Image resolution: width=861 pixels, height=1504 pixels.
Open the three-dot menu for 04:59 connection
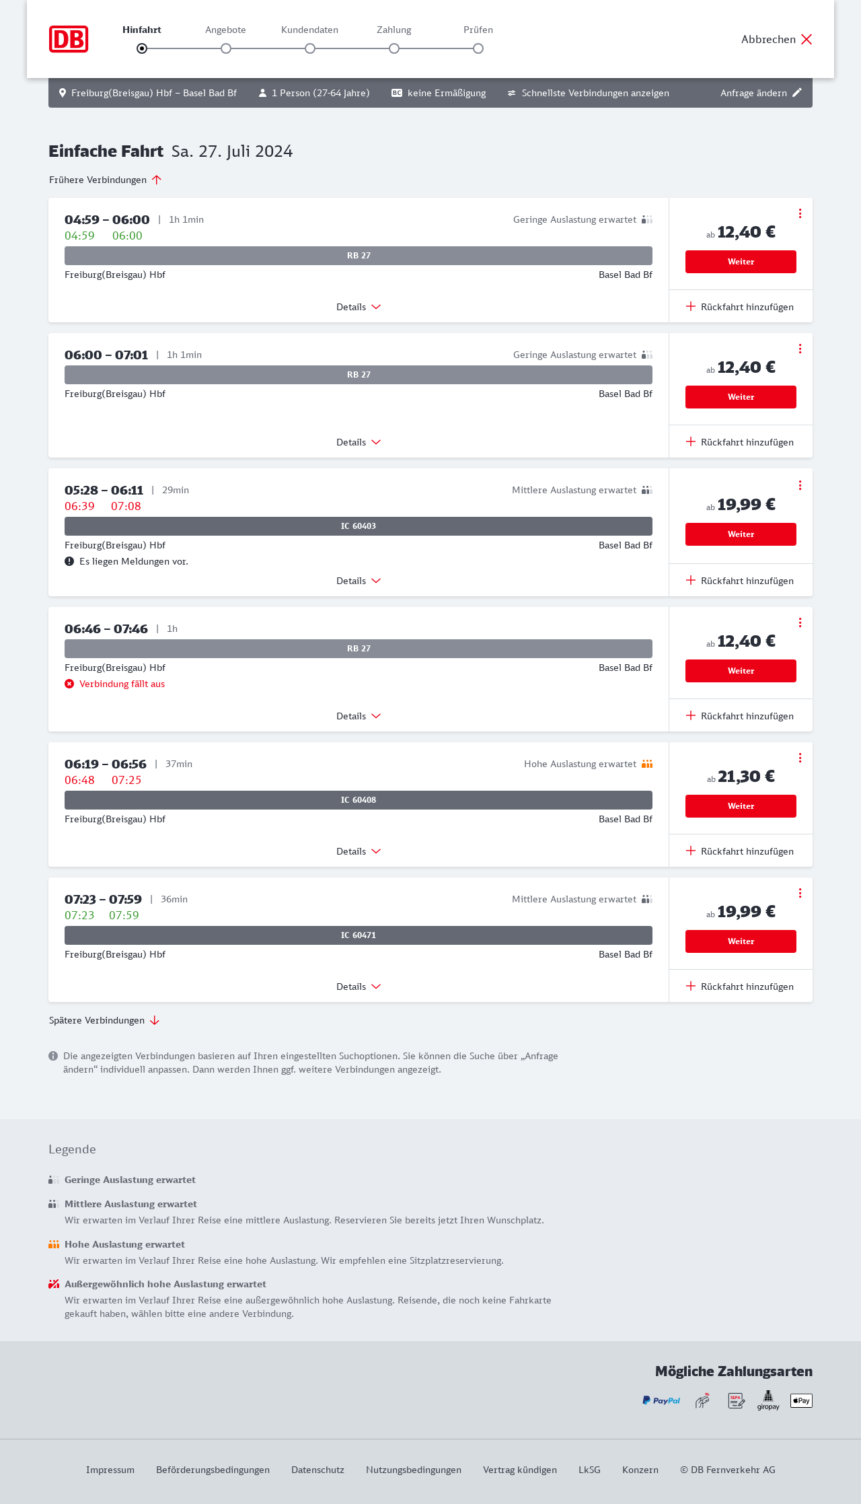point(800,213)
